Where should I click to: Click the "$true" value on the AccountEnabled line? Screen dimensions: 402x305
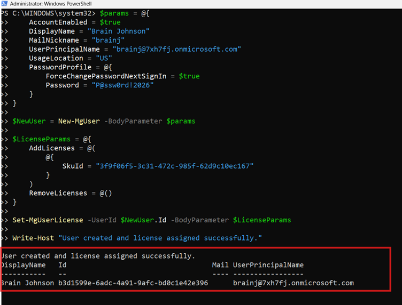110,22
